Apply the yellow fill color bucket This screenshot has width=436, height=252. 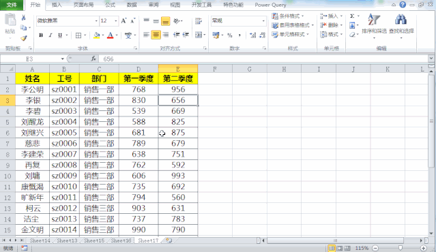pos(96,35)
